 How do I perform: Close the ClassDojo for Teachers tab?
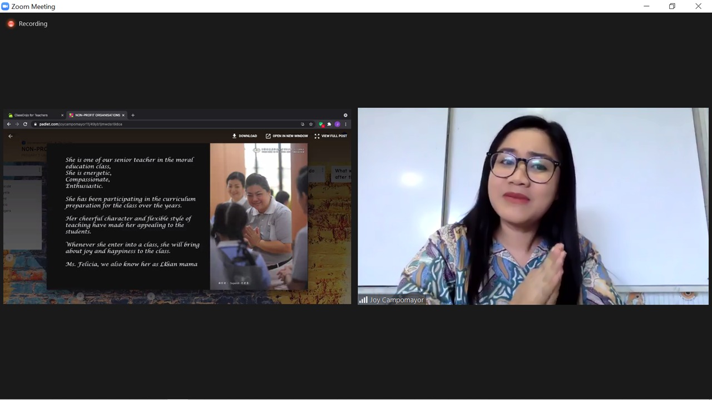(x=62, y=115)
